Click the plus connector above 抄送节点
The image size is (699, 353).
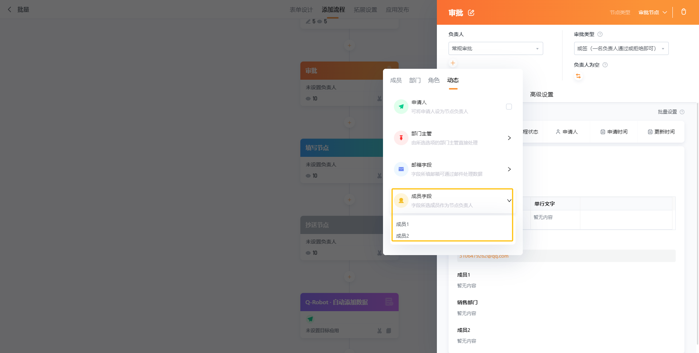click(x=349, y=200)
